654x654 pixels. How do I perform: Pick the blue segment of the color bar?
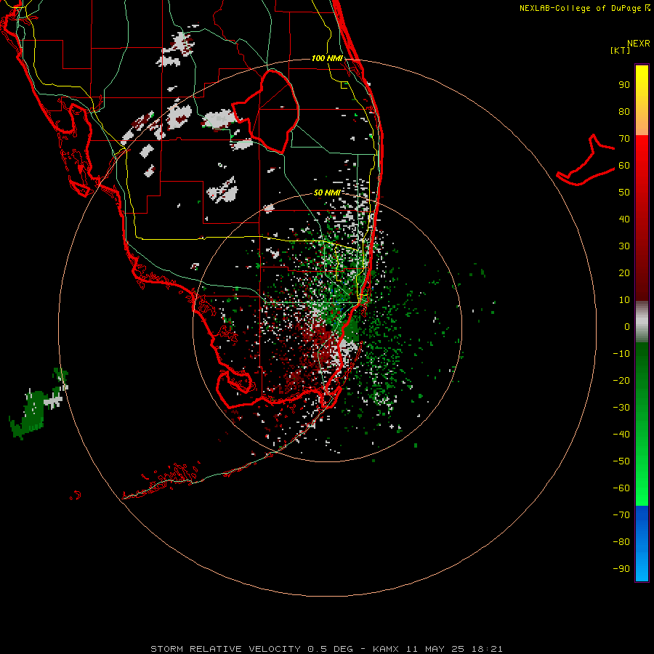(642, 542)
